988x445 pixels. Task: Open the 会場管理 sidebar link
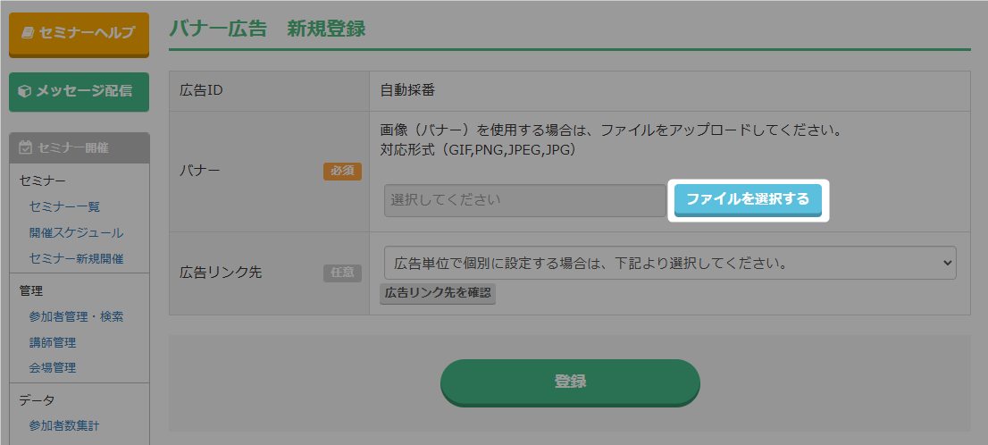(53, 367)
